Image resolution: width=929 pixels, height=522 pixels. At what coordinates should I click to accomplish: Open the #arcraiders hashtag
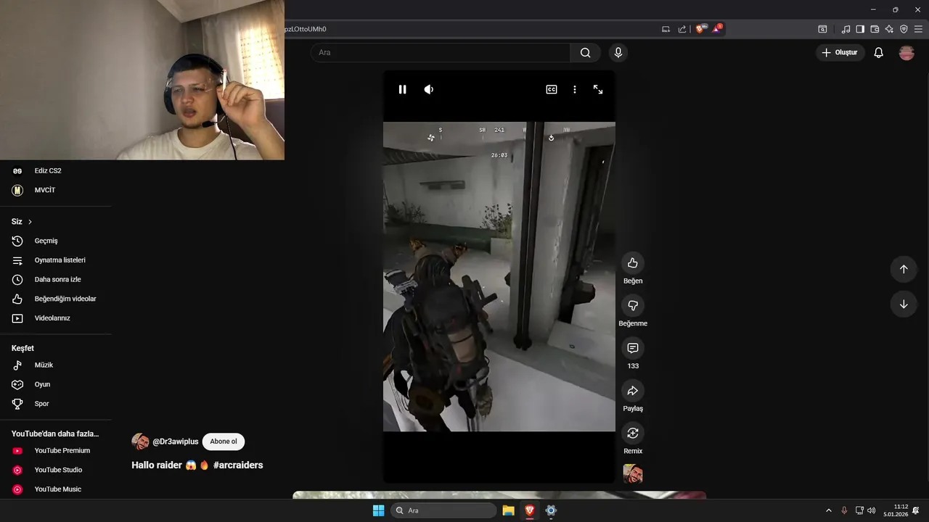238,465
